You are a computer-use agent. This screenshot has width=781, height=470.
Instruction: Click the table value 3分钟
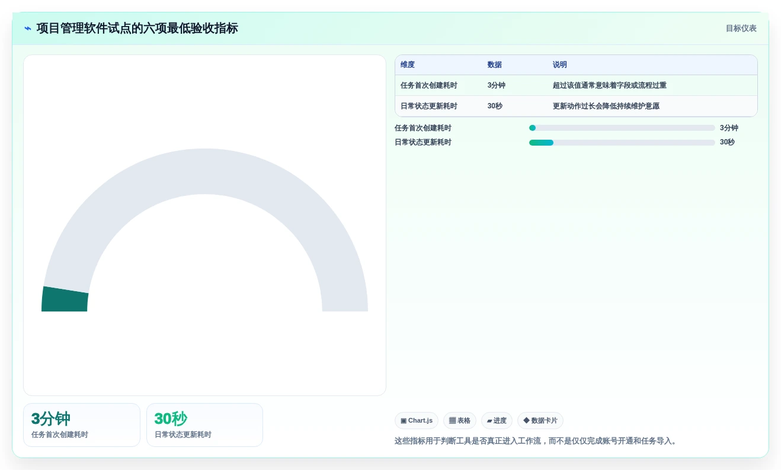(497, 85)
